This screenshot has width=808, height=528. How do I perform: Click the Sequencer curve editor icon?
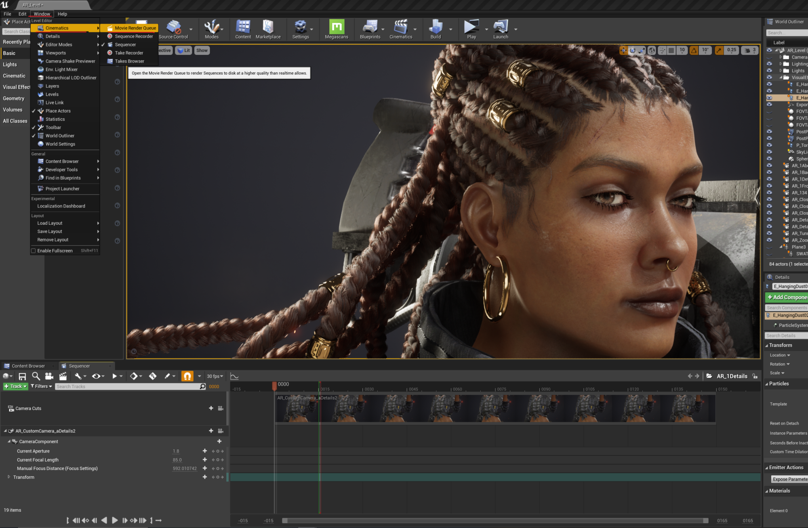click(x=234, y=376)
